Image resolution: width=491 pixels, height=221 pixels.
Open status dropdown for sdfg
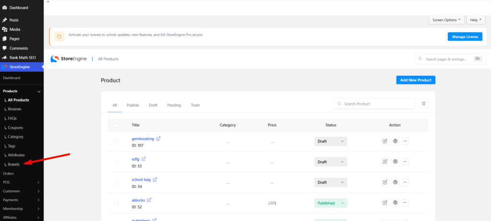[331, 162]
